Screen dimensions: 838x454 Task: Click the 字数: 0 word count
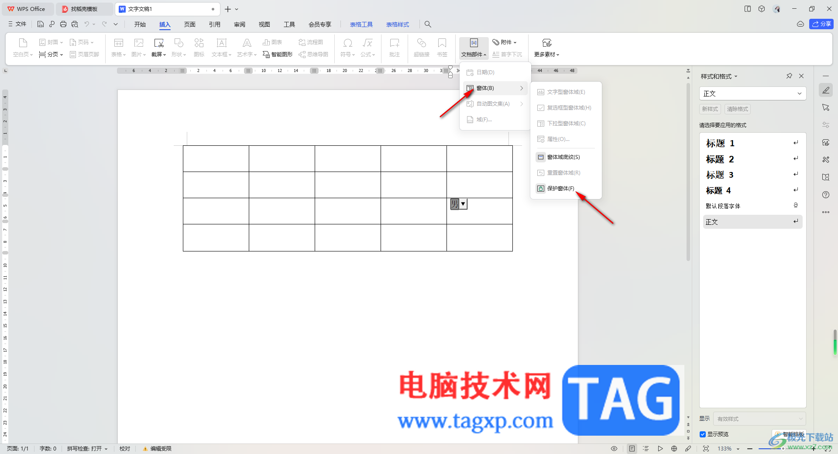48,449
